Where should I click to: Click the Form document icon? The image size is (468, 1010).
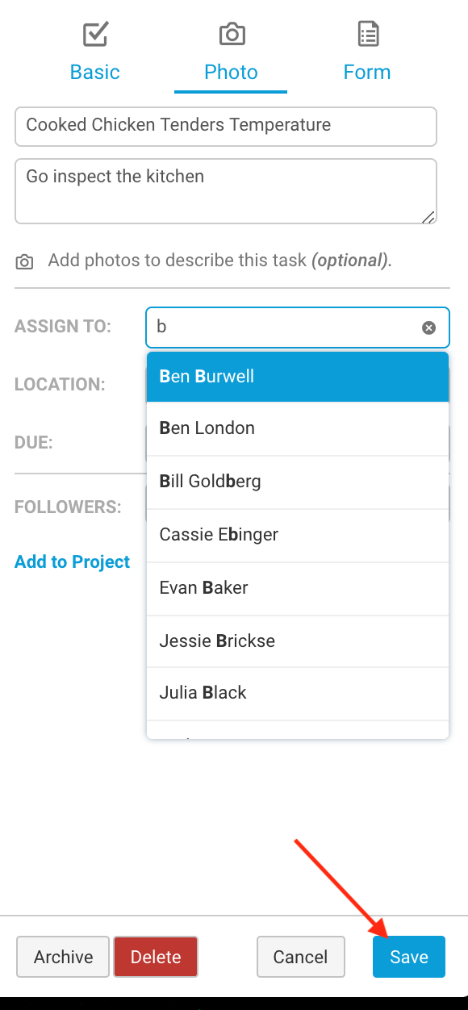pyautogui.click(x=368, y=35)
